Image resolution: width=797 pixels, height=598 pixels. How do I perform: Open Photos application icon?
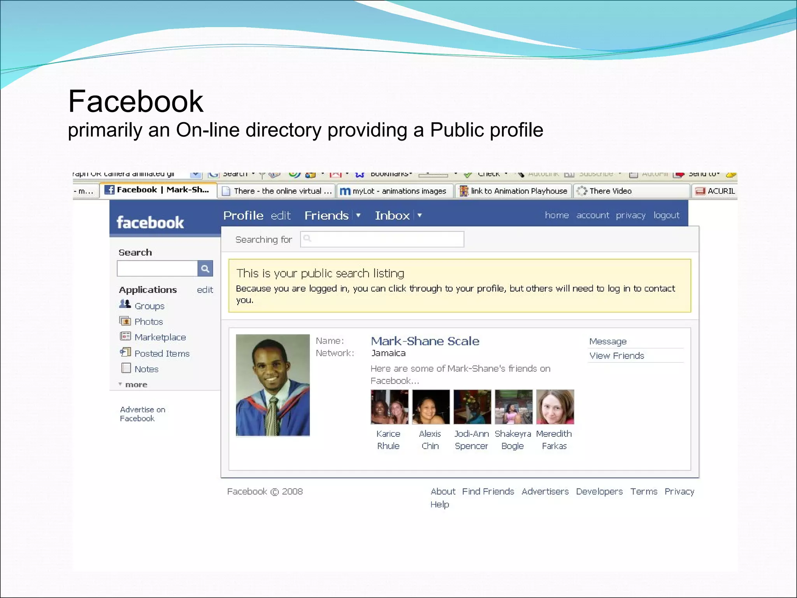point(125,321)
